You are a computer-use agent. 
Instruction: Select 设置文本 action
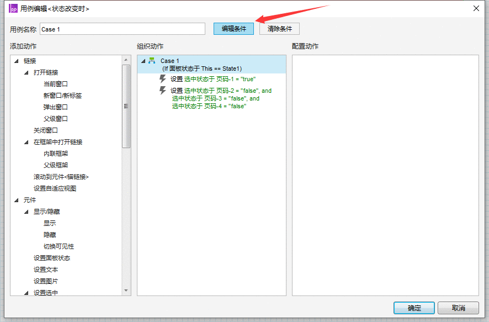pyautogui.click(x=45, y=270)
